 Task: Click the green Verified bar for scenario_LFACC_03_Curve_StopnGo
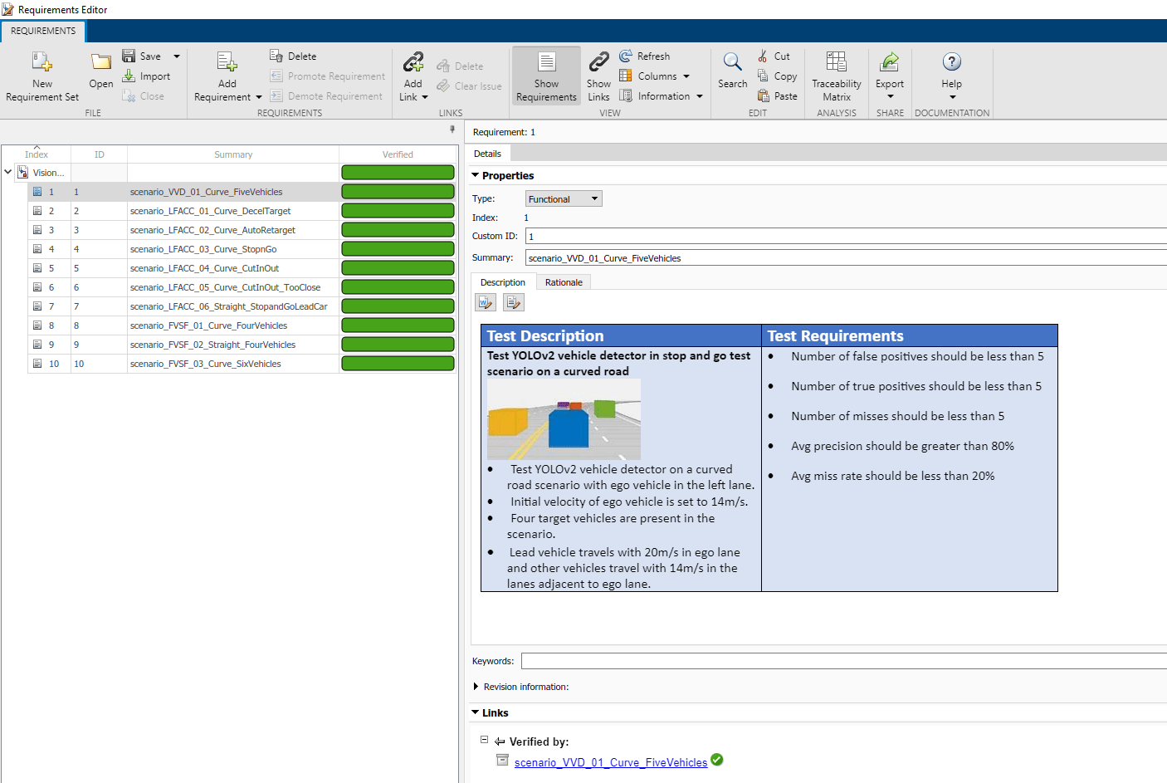coord(398,249)
